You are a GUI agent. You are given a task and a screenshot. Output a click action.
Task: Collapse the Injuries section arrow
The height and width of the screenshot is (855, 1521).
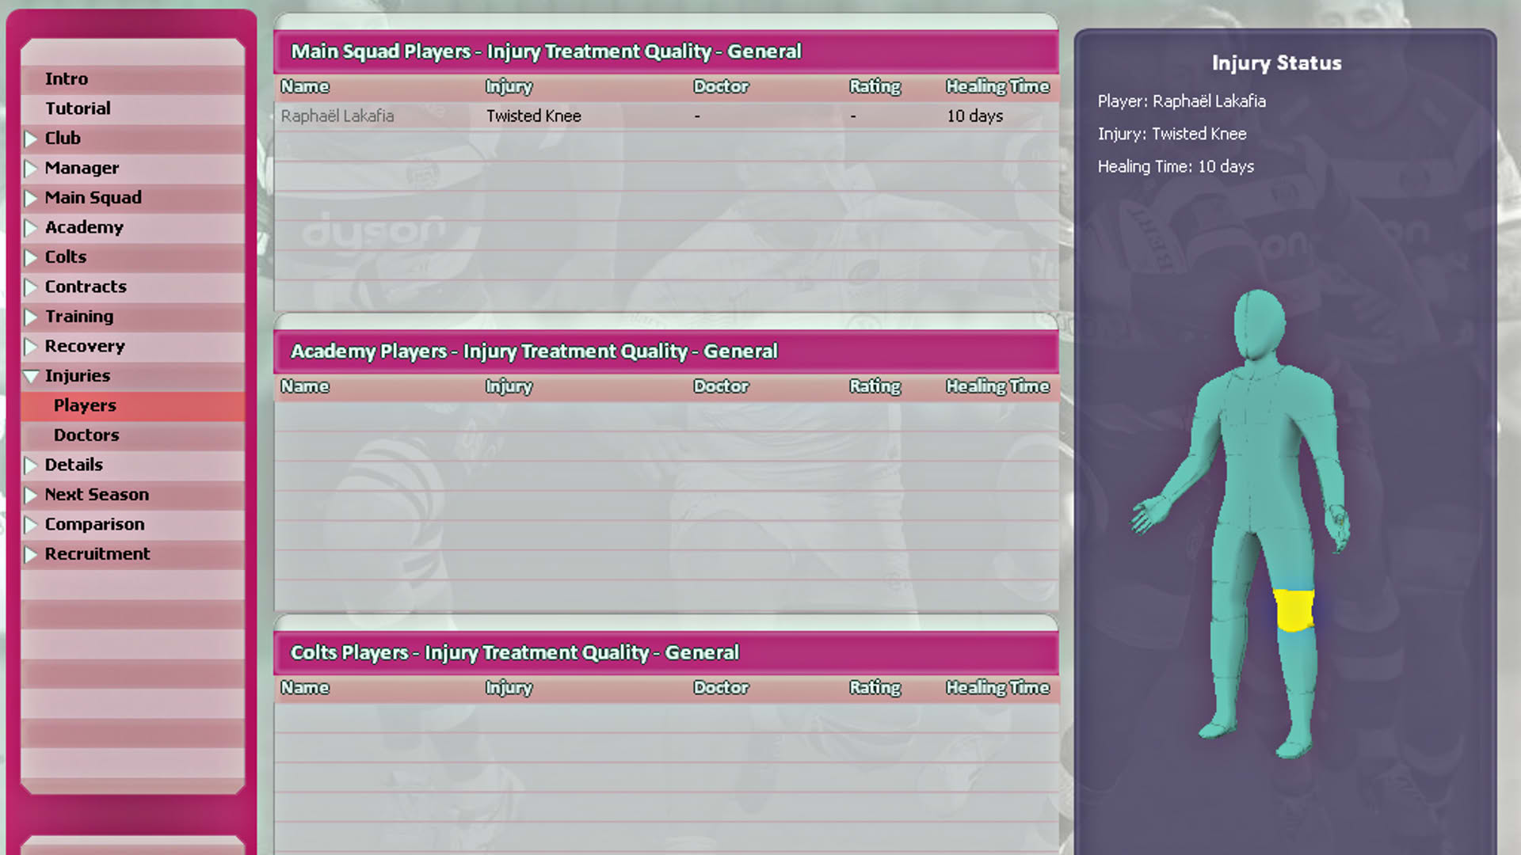pos(31,377)
